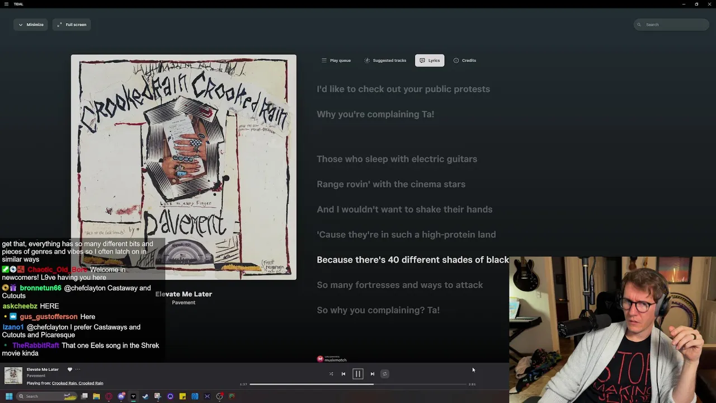Click the 2:51 total track duration label
Image resolution: width=716 pixels, height=403 pixels.
tap(472, 385)
